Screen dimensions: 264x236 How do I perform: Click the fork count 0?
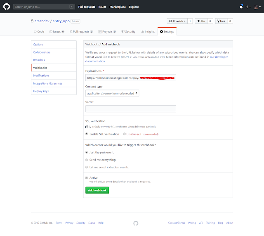(230, 21)
